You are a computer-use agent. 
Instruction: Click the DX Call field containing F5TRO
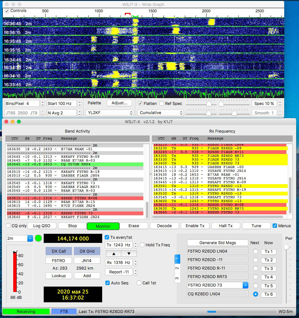click(58, 260)
